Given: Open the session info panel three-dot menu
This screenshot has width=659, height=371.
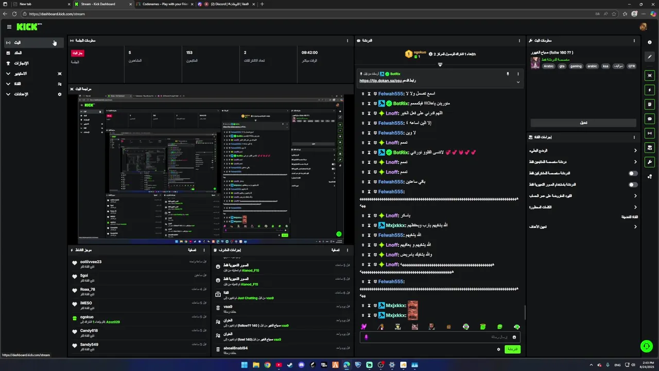Looking at the screenshot, I should (348, 41).
